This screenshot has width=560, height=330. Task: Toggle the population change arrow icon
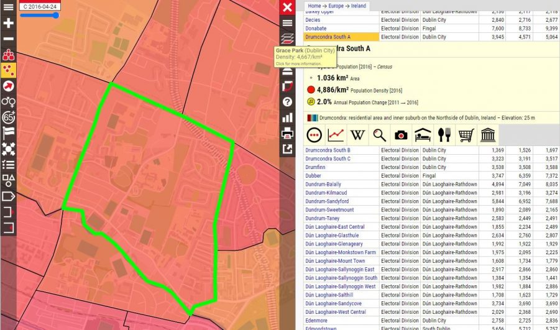point(8,86)
